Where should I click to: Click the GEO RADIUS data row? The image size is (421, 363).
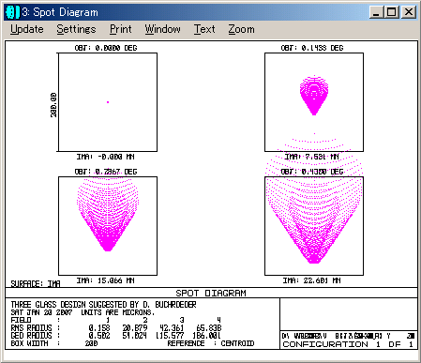point(116,336)
